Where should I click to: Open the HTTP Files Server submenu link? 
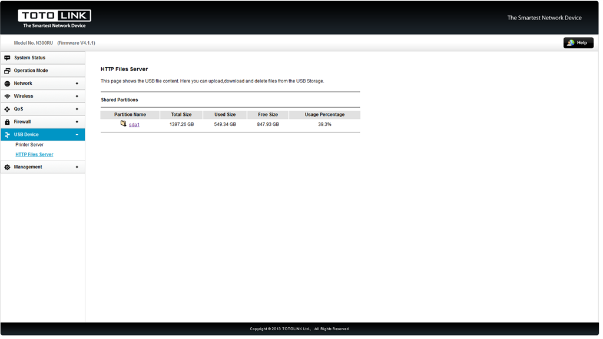pos(34,155)
